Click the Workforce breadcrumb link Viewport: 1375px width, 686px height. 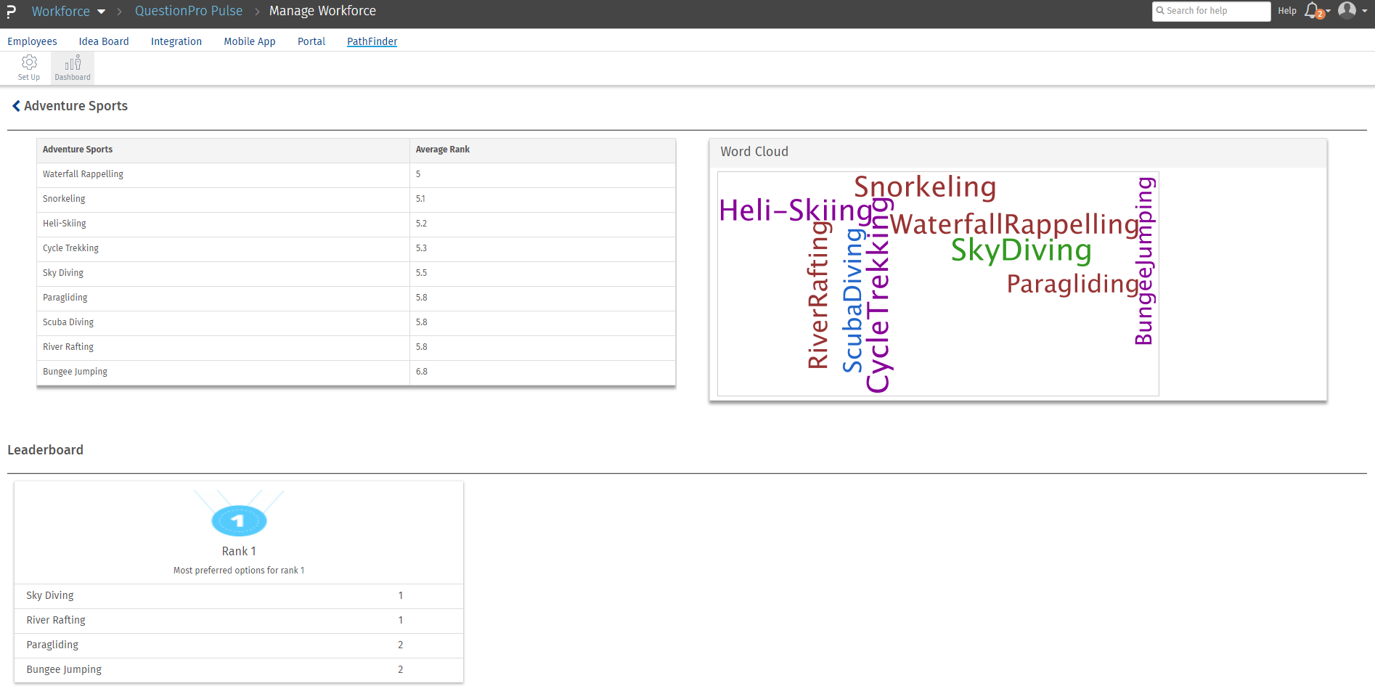(x=61, y=11)
